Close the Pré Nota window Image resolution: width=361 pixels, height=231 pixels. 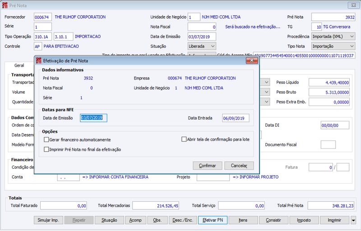(354, 5)
